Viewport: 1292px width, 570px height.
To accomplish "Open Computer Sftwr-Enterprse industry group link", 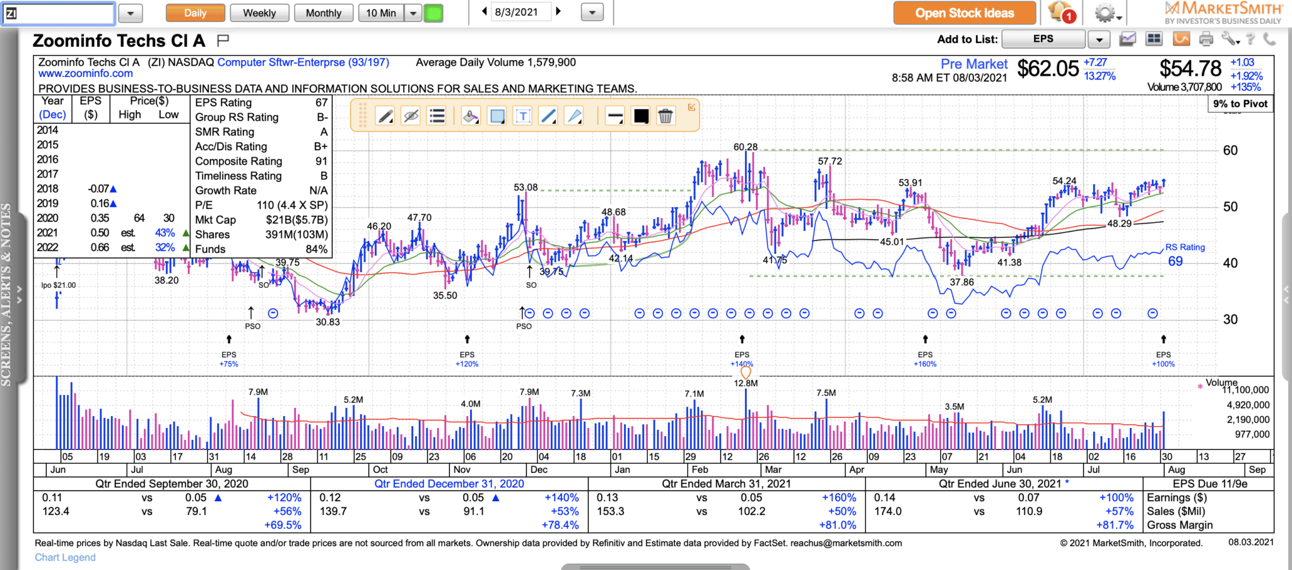I will coord(303,62).
